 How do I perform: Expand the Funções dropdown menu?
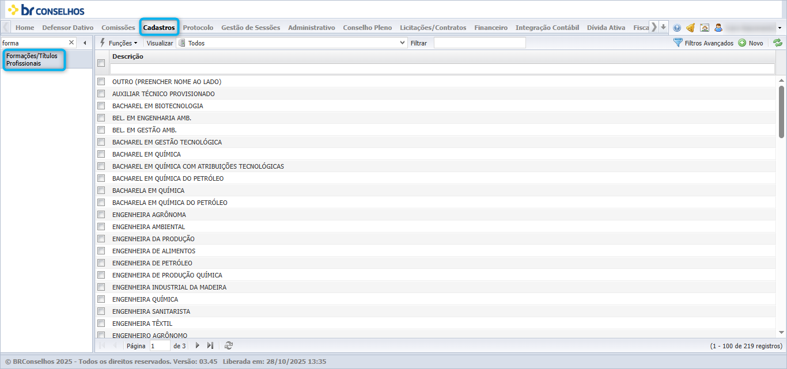pos(119,43)
